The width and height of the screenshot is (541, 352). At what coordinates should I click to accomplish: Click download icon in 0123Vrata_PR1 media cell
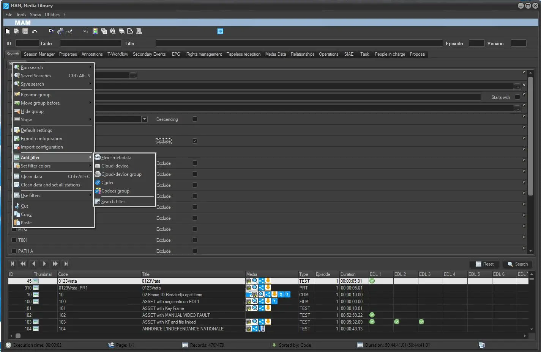click(268, 288)
